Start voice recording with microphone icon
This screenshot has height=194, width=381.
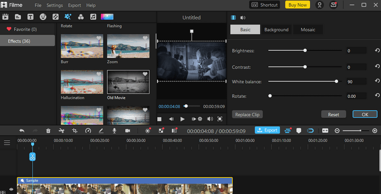[x=114, y=131]
